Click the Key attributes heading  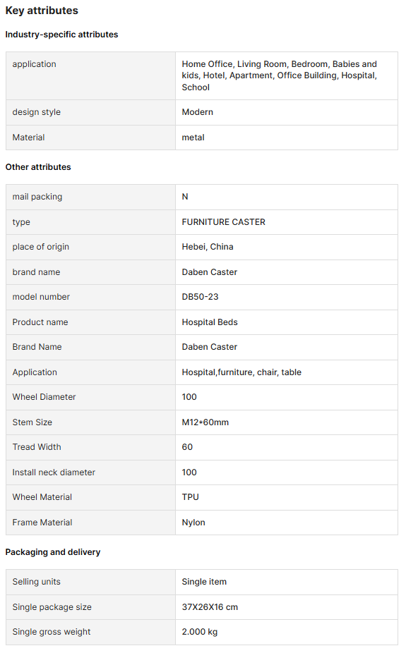click(x=42, y=11)
